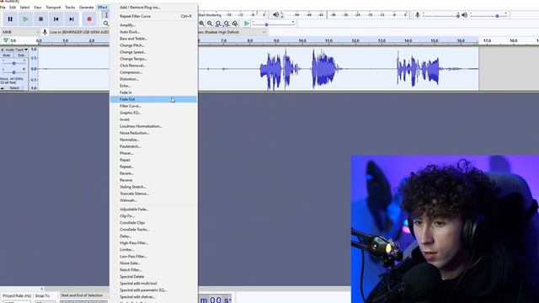Image resolution: width=539 pixels, height=303 pixels.
Task: Pause audio with the Pause button
Action: click(10, 19)
